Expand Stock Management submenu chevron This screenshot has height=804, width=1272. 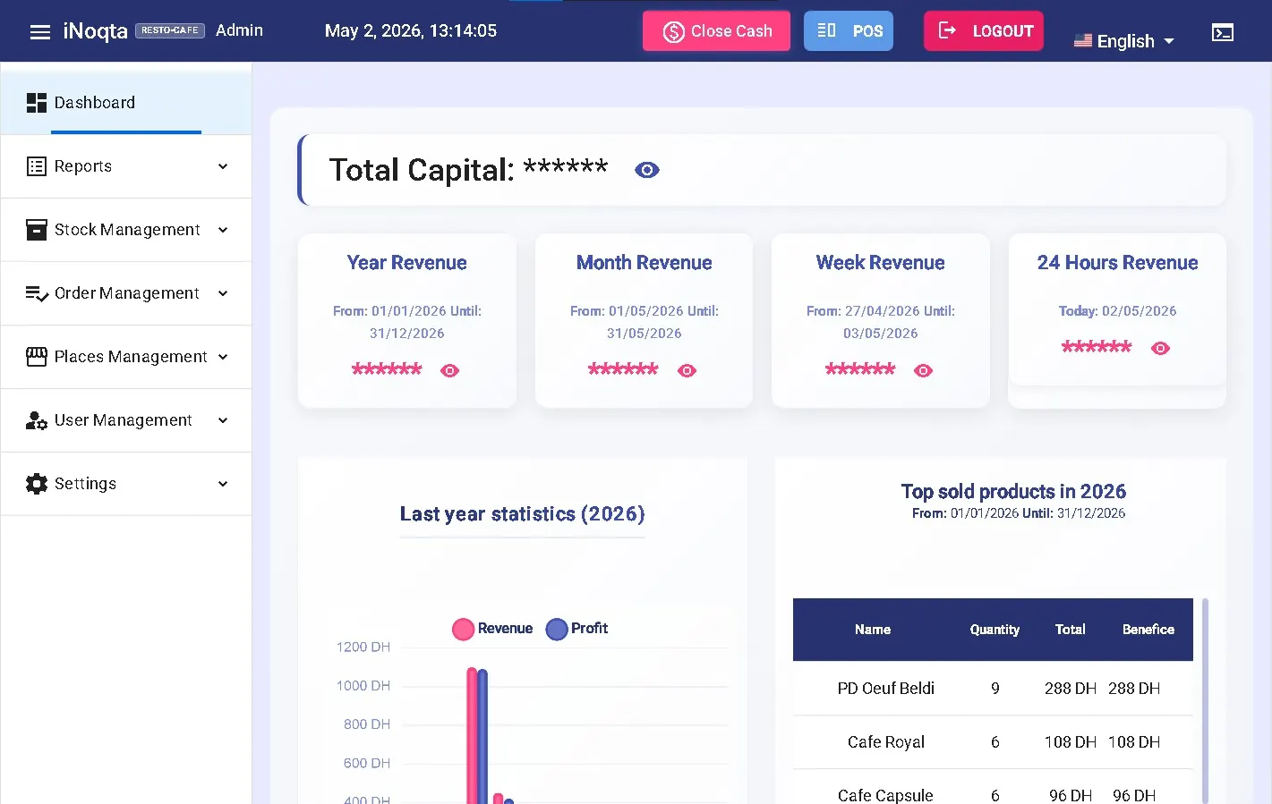click(x=223, y=230)
